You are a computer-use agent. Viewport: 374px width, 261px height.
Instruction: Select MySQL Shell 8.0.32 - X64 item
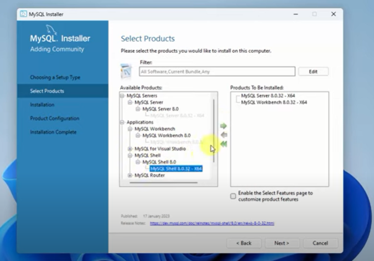(176, 169)
